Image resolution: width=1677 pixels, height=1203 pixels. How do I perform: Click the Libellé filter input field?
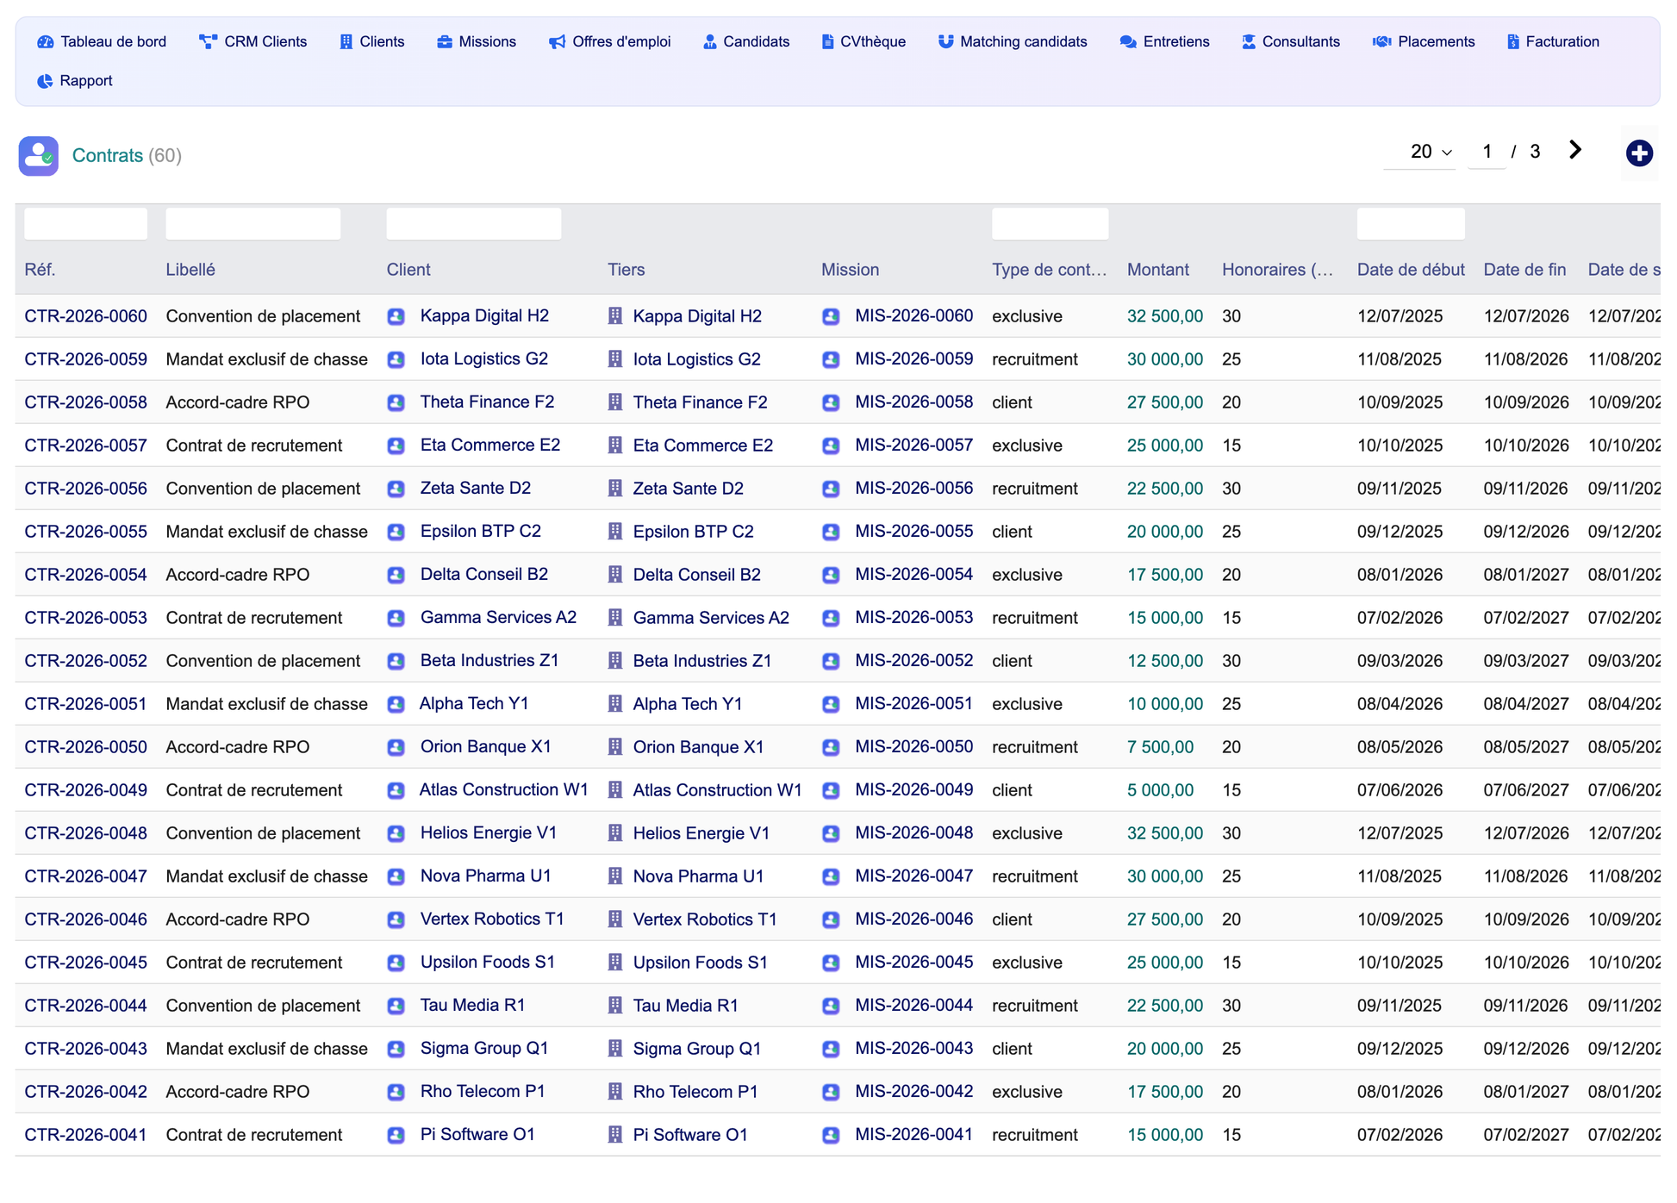pyautogui.click(x=253, y=224)
